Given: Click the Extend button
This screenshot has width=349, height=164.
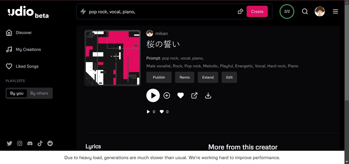Looking at the screenshot, I should pos(208,77).
